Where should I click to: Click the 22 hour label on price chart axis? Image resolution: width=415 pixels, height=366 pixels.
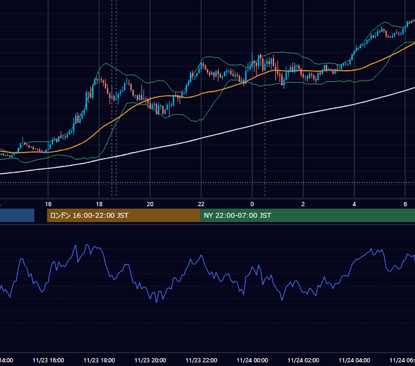click(201, 204)
